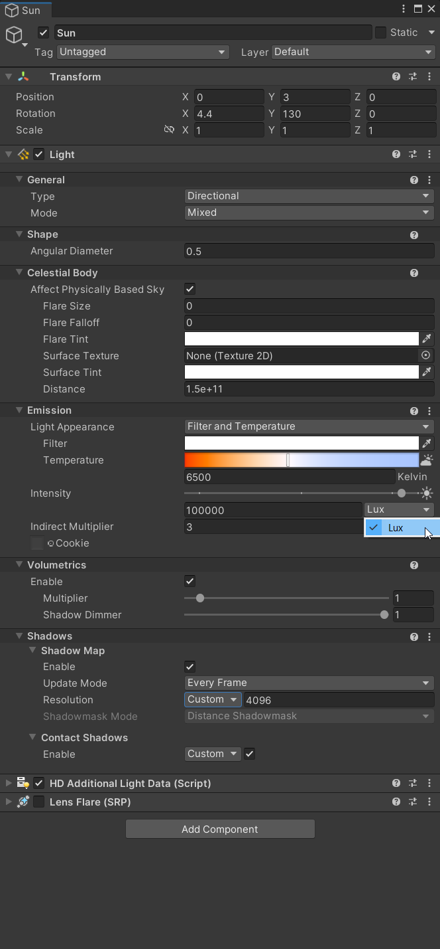The image size is (440, 949).
Task: Toggle the Scale constrain proportions link icon
Action: (170, 130)
